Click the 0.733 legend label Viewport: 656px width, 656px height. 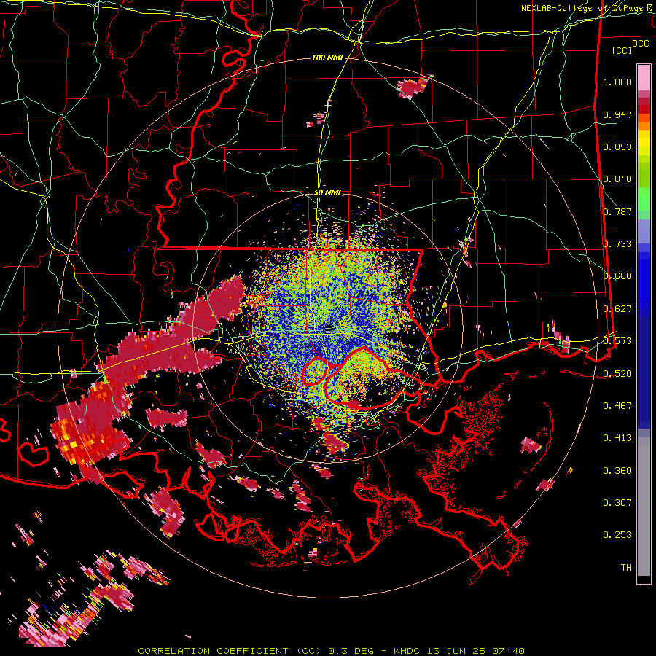click(x=617, y=244)
